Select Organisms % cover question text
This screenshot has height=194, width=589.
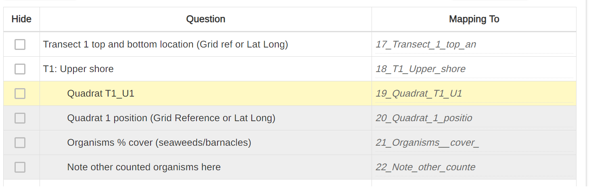[159, 143]
